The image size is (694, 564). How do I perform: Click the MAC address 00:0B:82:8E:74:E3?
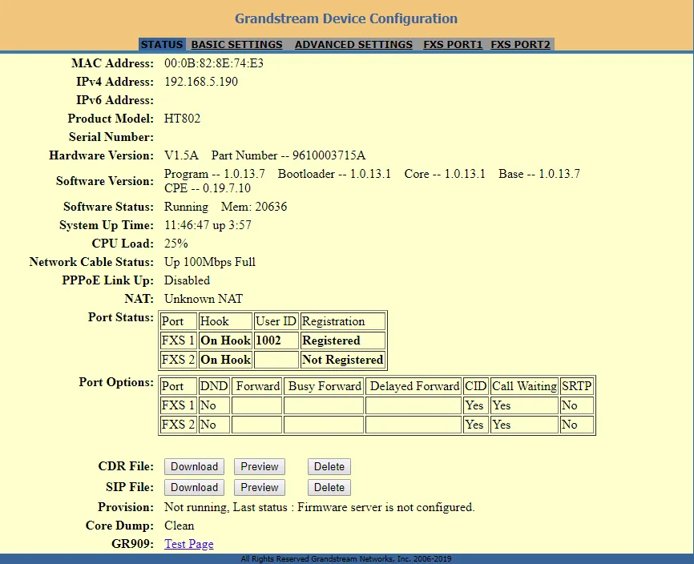click(x=214, y=63)
